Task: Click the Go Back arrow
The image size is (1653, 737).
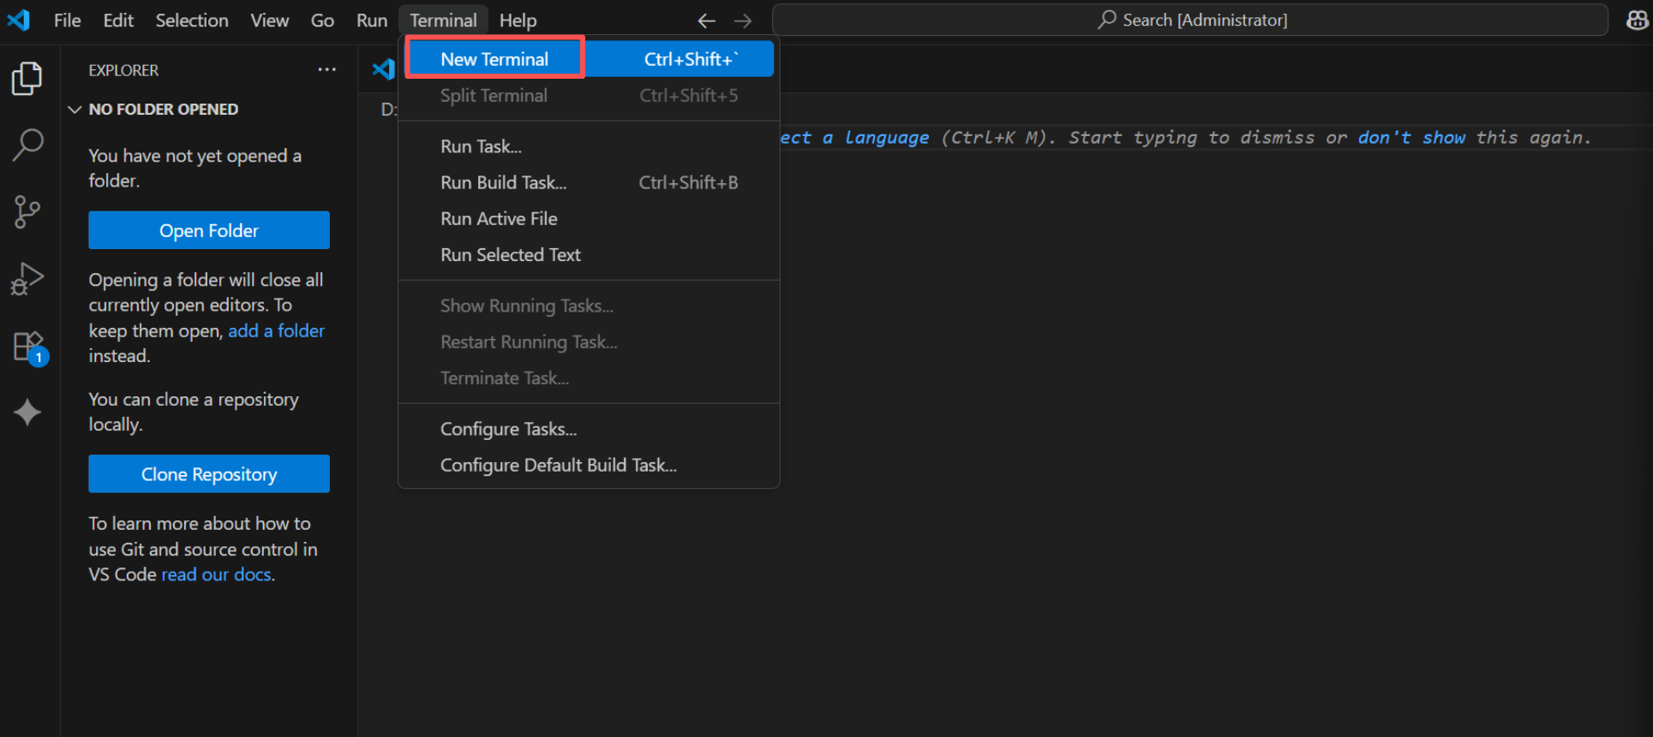Action: click(706, 21)
